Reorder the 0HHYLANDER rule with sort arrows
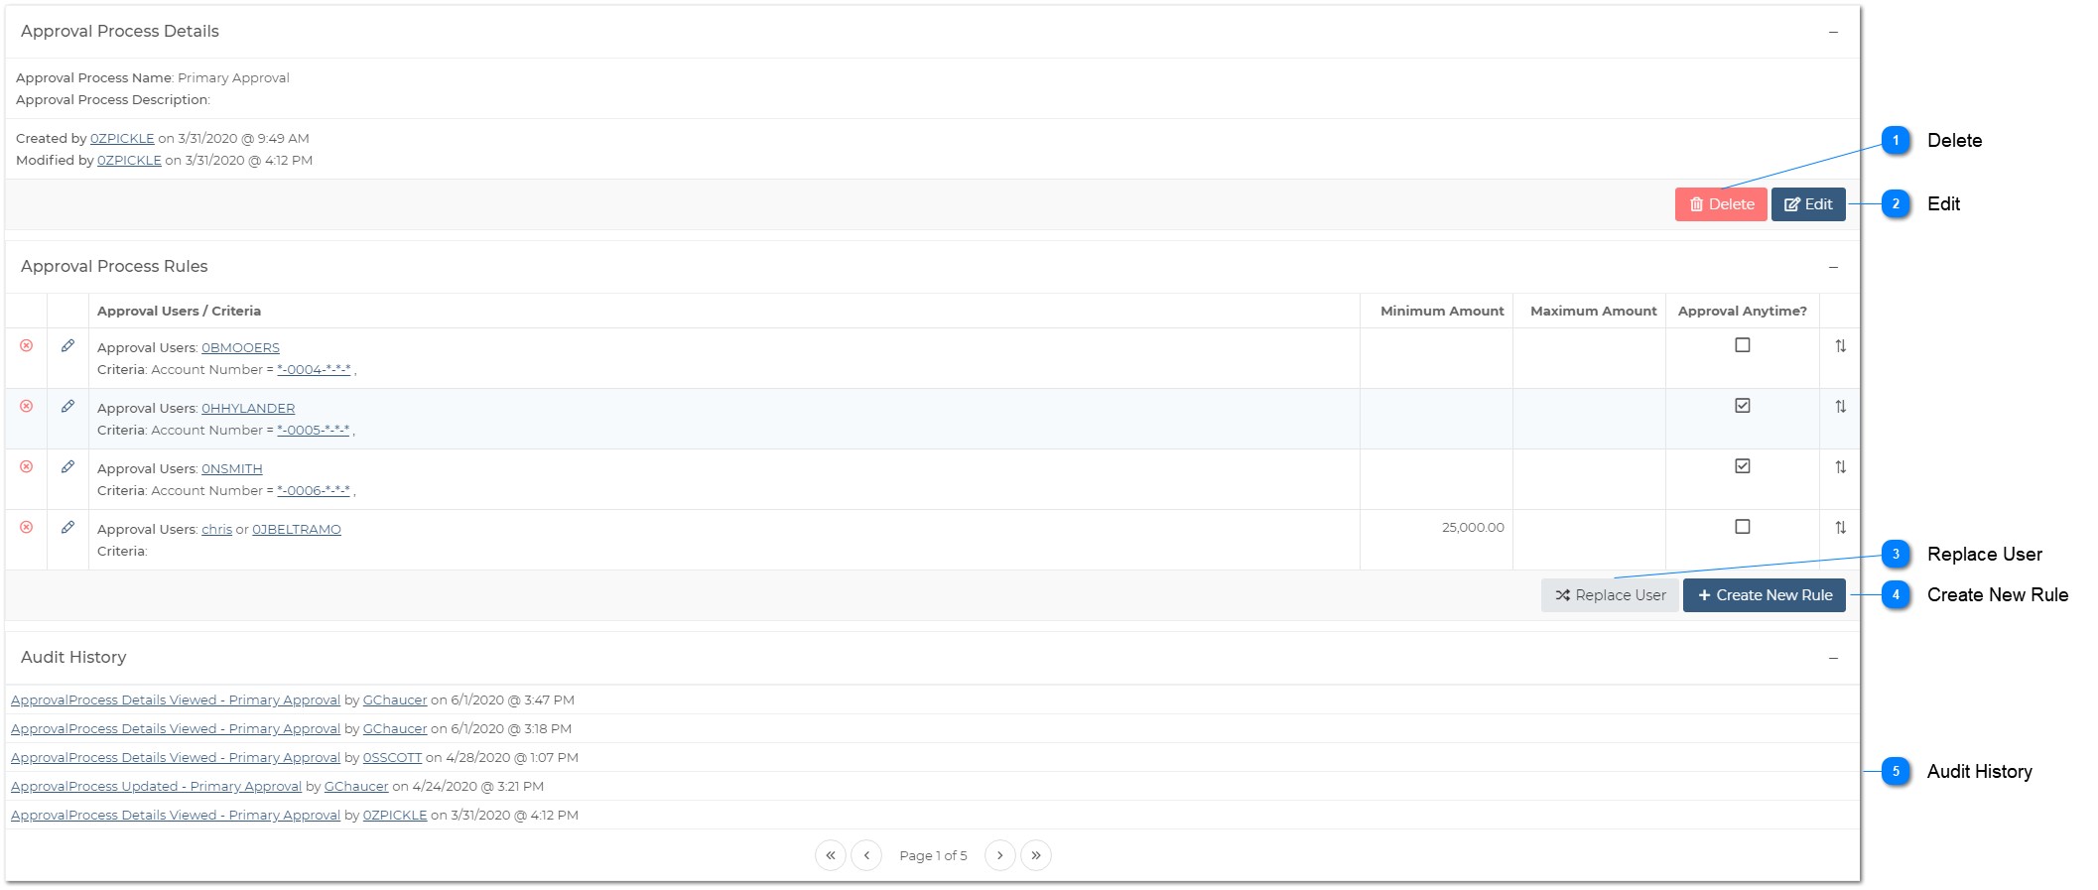The width and height of the screenshot is (2098, 890). coord(1841,406)
